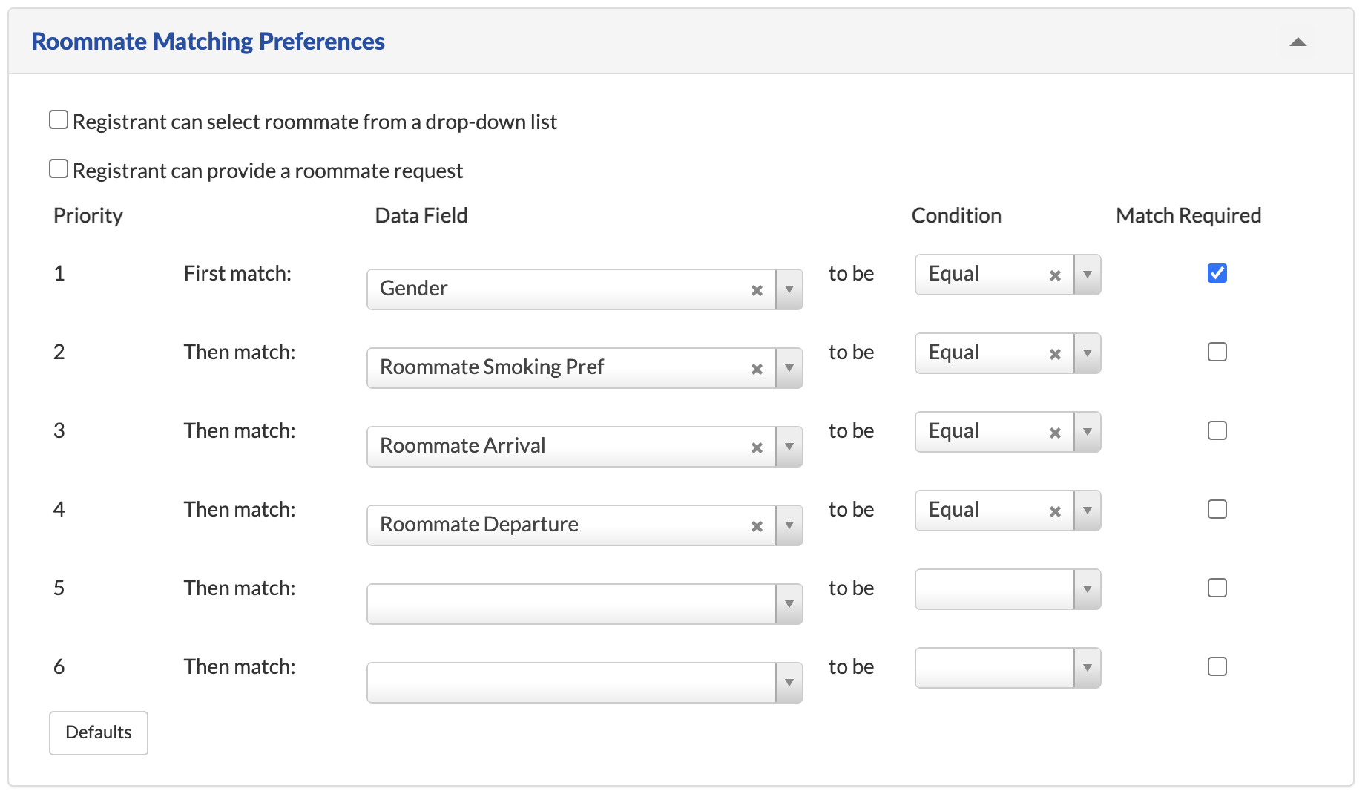Open the Roommate Matching Preferences heading

(x=208, y=42)
